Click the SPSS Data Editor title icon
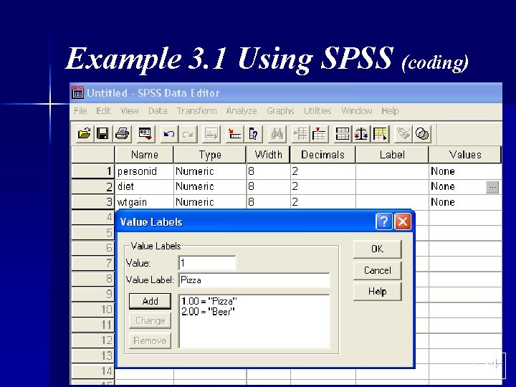The image size is (516, 387). (77, 93)
